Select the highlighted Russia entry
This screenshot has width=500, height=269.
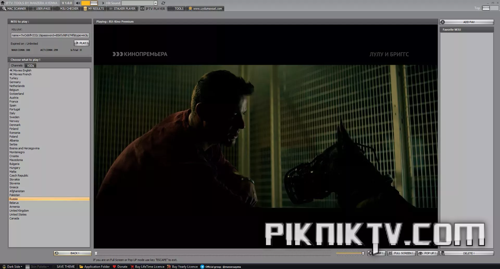(49, 199)
